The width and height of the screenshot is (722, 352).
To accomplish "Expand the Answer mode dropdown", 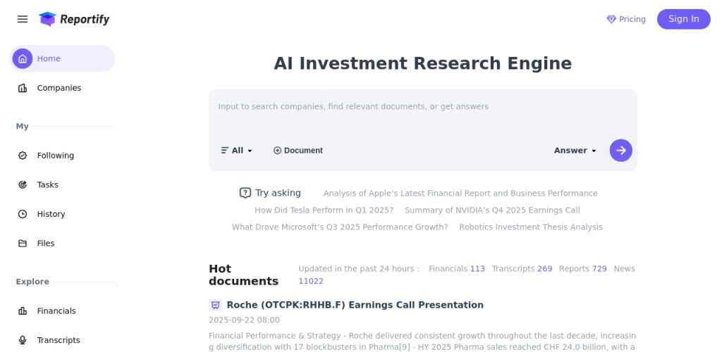I will click(x=575, y=151).
